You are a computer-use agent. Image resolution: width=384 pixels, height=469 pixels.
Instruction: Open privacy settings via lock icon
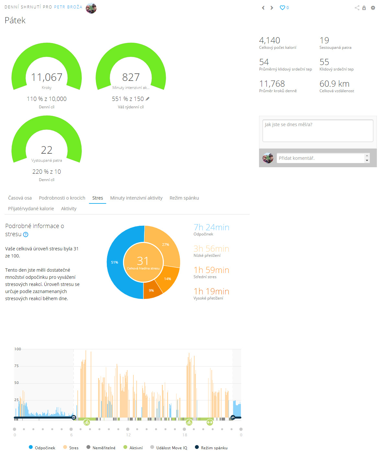[x=364, y=8]
